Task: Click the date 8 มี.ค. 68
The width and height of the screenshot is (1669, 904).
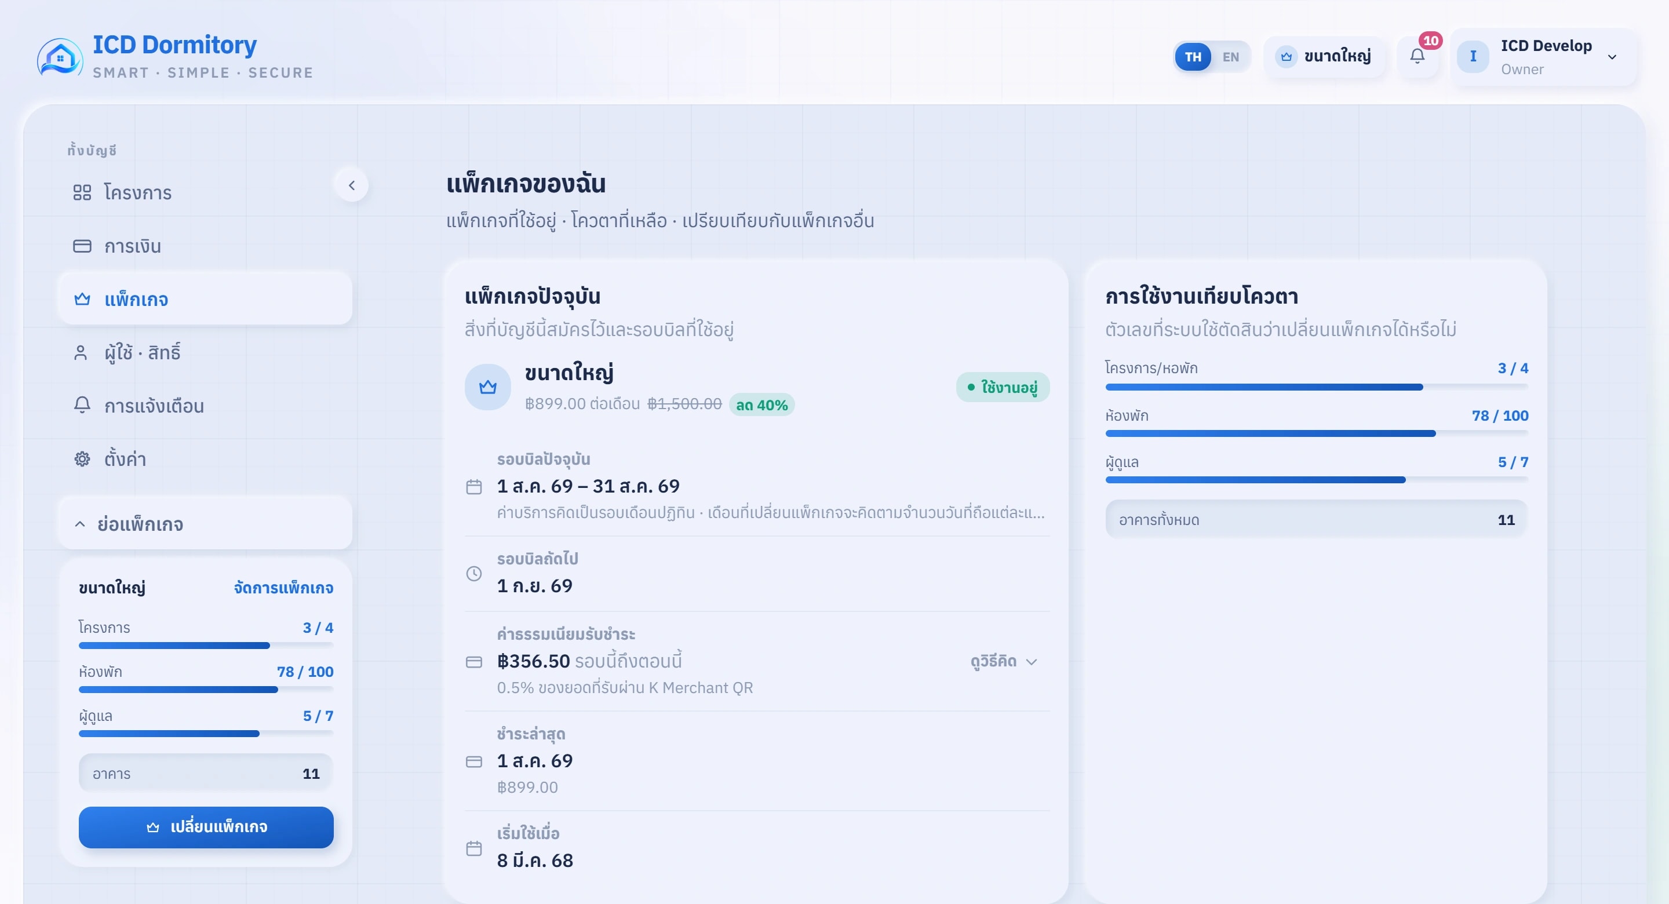Action: (x=534, y=861)
